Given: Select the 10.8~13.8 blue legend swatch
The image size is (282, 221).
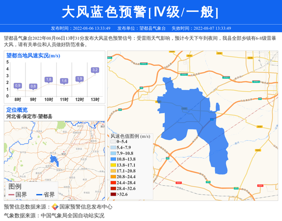Looking at the screenshot, I should (113, 160).
